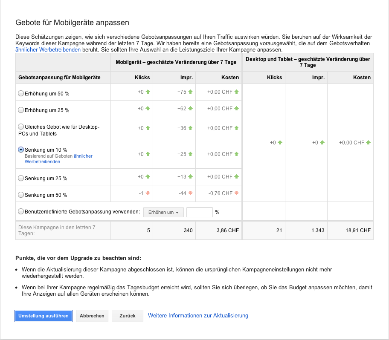Click green up arrow beside +75 impressions
Image resolution: width=389 pixels, height=340 pixels.
191,92
